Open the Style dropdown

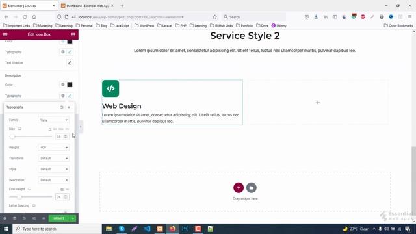[53, 169]
